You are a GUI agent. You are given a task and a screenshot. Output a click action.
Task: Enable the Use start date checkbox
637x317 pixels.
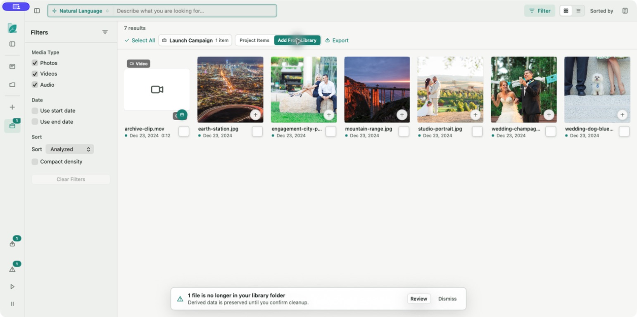35,111
